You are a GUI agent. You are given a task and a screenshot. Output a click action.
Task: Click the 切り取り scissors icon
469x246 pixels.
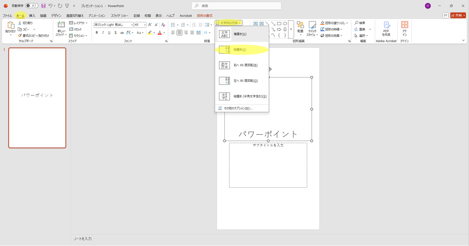coord(20,23)
